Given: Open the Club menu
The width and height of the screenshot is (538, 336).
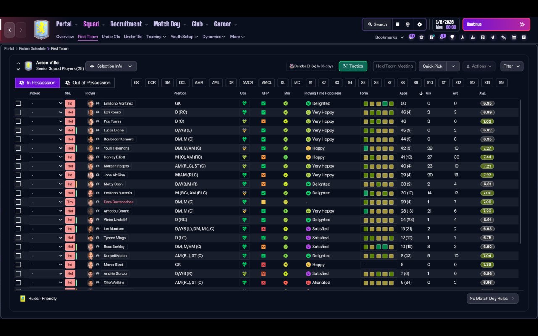Looking at the screenshot, I should pos(200,24).
